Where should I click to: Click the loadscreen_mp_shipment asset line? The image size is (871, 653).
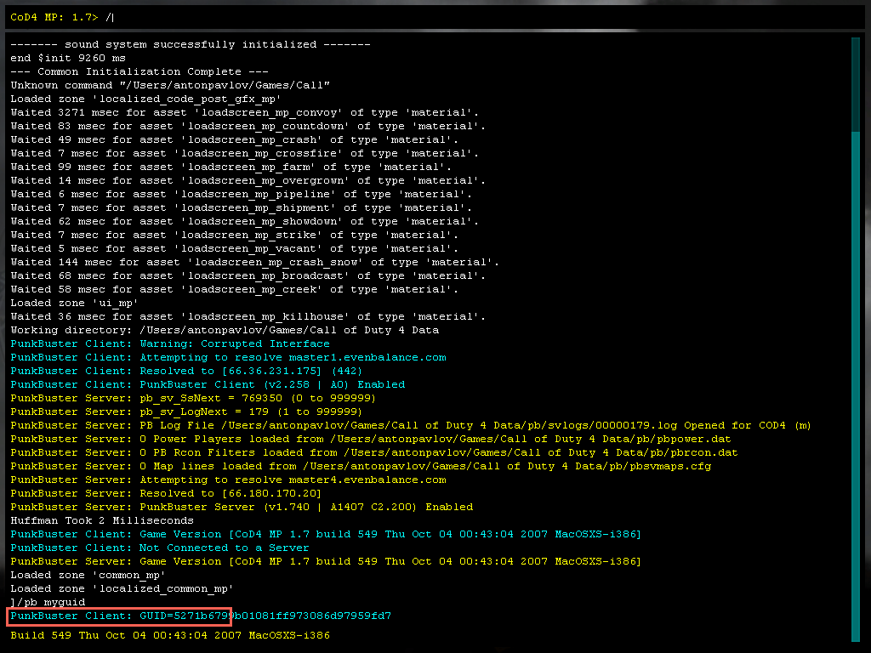(x=241, y=207)
